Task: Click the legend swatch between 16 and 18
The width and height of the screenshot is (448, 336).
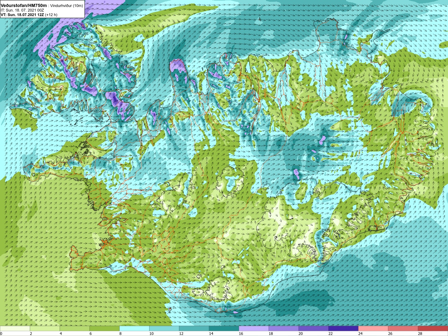Action: click(x=254, y=329)
